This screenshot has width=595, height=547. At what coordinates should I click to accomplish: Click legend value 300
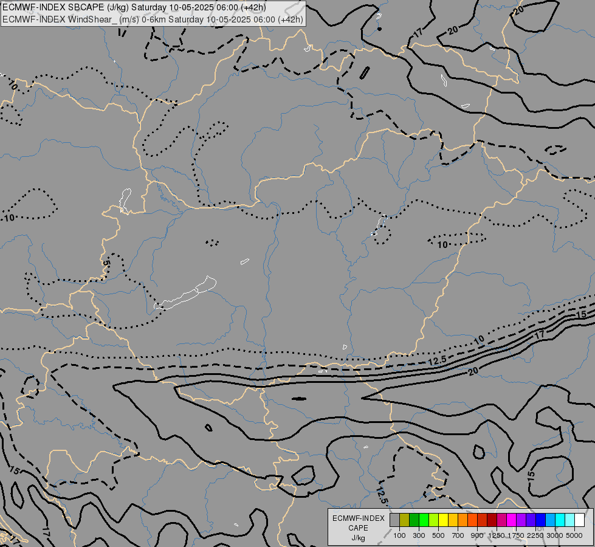click(x=419, y=535)
